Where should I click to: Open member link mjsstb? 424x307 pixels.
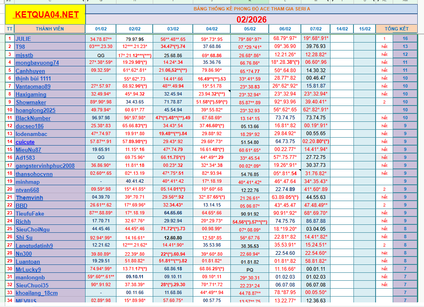pos(24,55)
